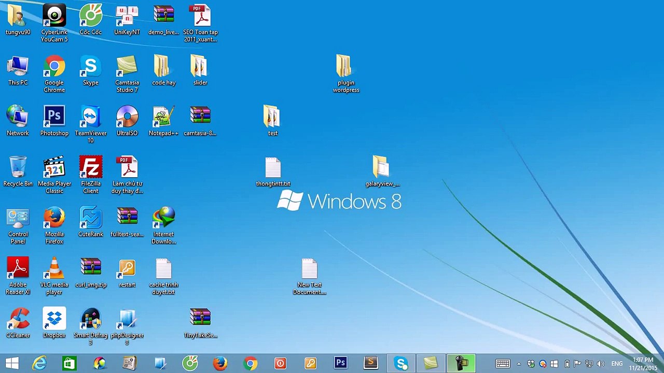The height and width of the screenshot is (373, 664).
Task: Select the code hay folder
Action: (163, 71)
